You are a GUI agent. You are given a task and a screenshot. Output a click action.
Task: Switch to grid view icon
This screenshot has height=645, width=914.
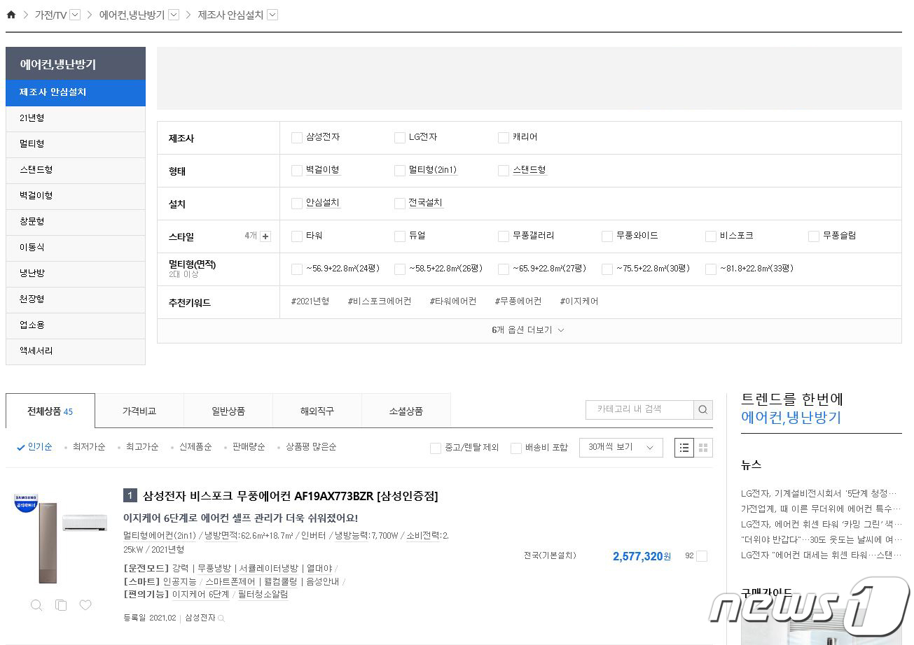704,448
